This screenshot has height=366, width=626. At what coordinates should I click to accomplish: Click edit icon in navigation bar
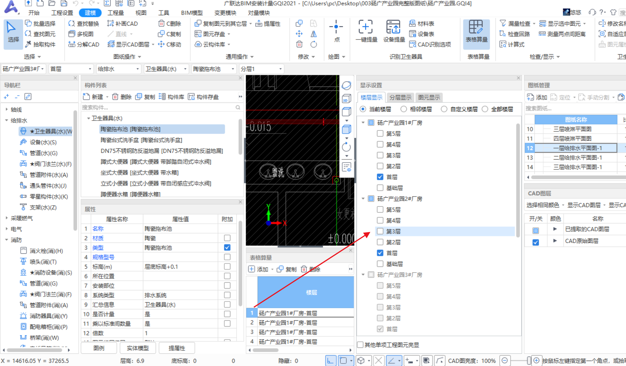tap(28, 97)
